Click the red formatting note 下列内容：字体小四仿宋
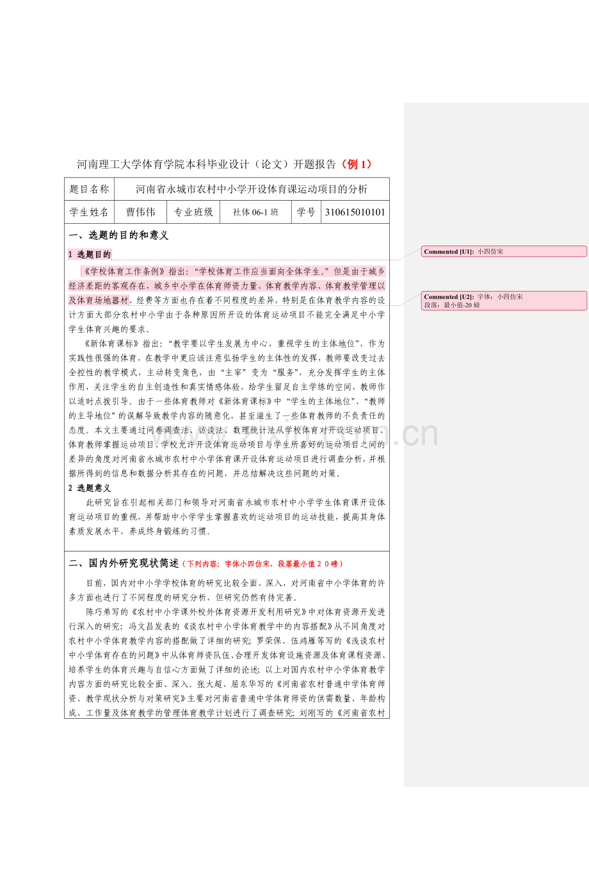 tap(262, 564)
